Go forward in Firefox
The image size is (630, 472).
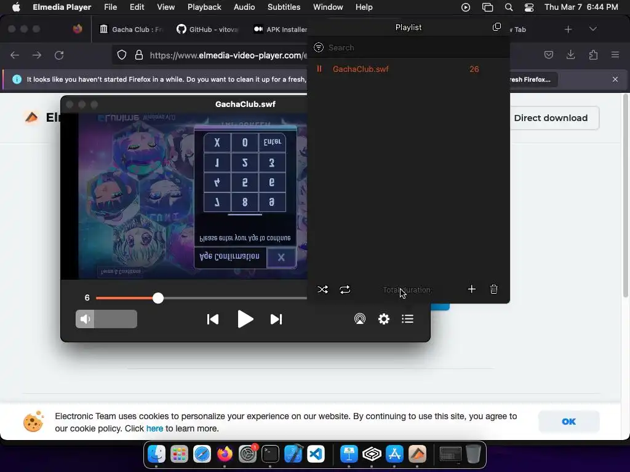(37, 55)
